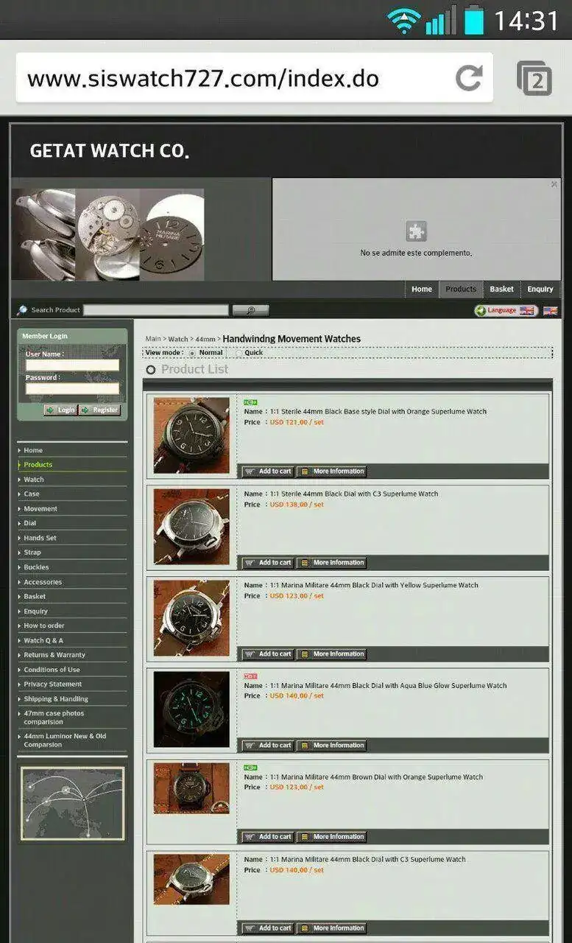Add Aqua Blue Glow watch to cart

pyautogui.click(x=268, y=746)
